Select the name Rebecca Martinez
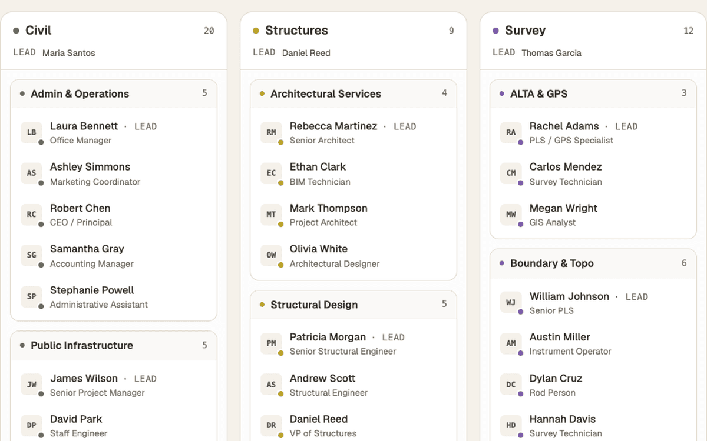707x441 pixels. [333, 126]
